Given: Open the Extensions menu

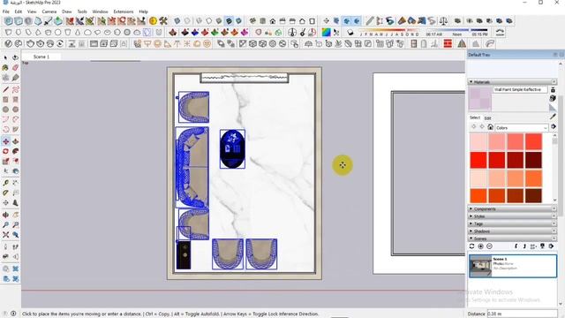Looking at the screenshot, I should pyautogui.click(x=124, y=11).
